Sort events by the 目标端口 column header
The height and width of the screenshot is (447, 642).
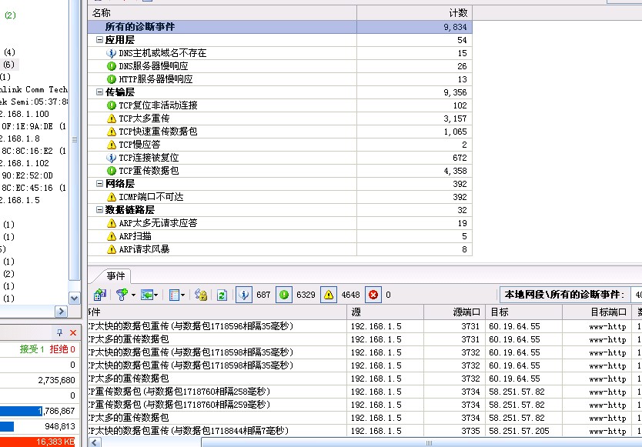(x=597, y=312)
